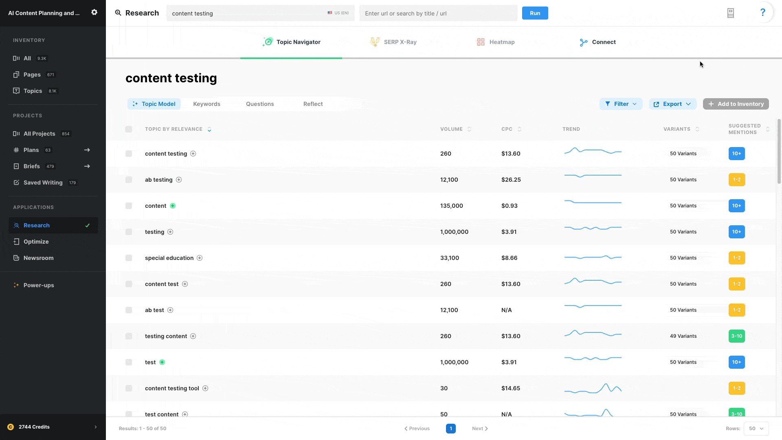Image resolution: width=782 pixels, height=440 pixels.
Task: Tick checkbox for testing content row
Action: tap(129, 336)
